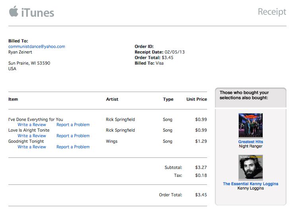Click the Order Total amount $3.45 at bottom
Viewport: 294px width, 211px height.
pos(201,195)
